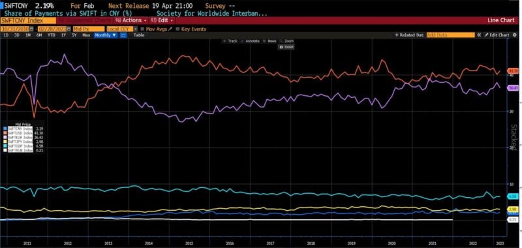Click the blue SWFTCNY legend color swatch

click(5, 128)
